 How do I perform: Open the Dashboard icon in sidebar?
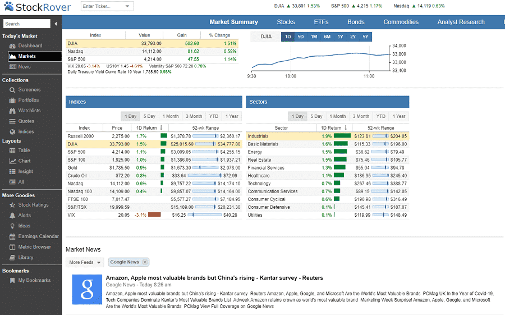(x=13, y=46)
